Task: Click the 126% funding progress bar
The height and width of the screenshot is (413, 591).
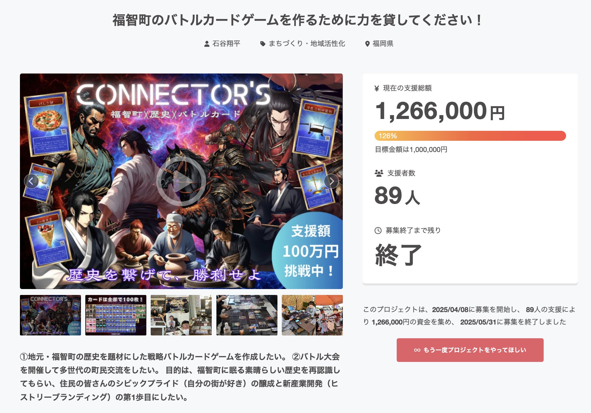Action: tap(470, 136)
